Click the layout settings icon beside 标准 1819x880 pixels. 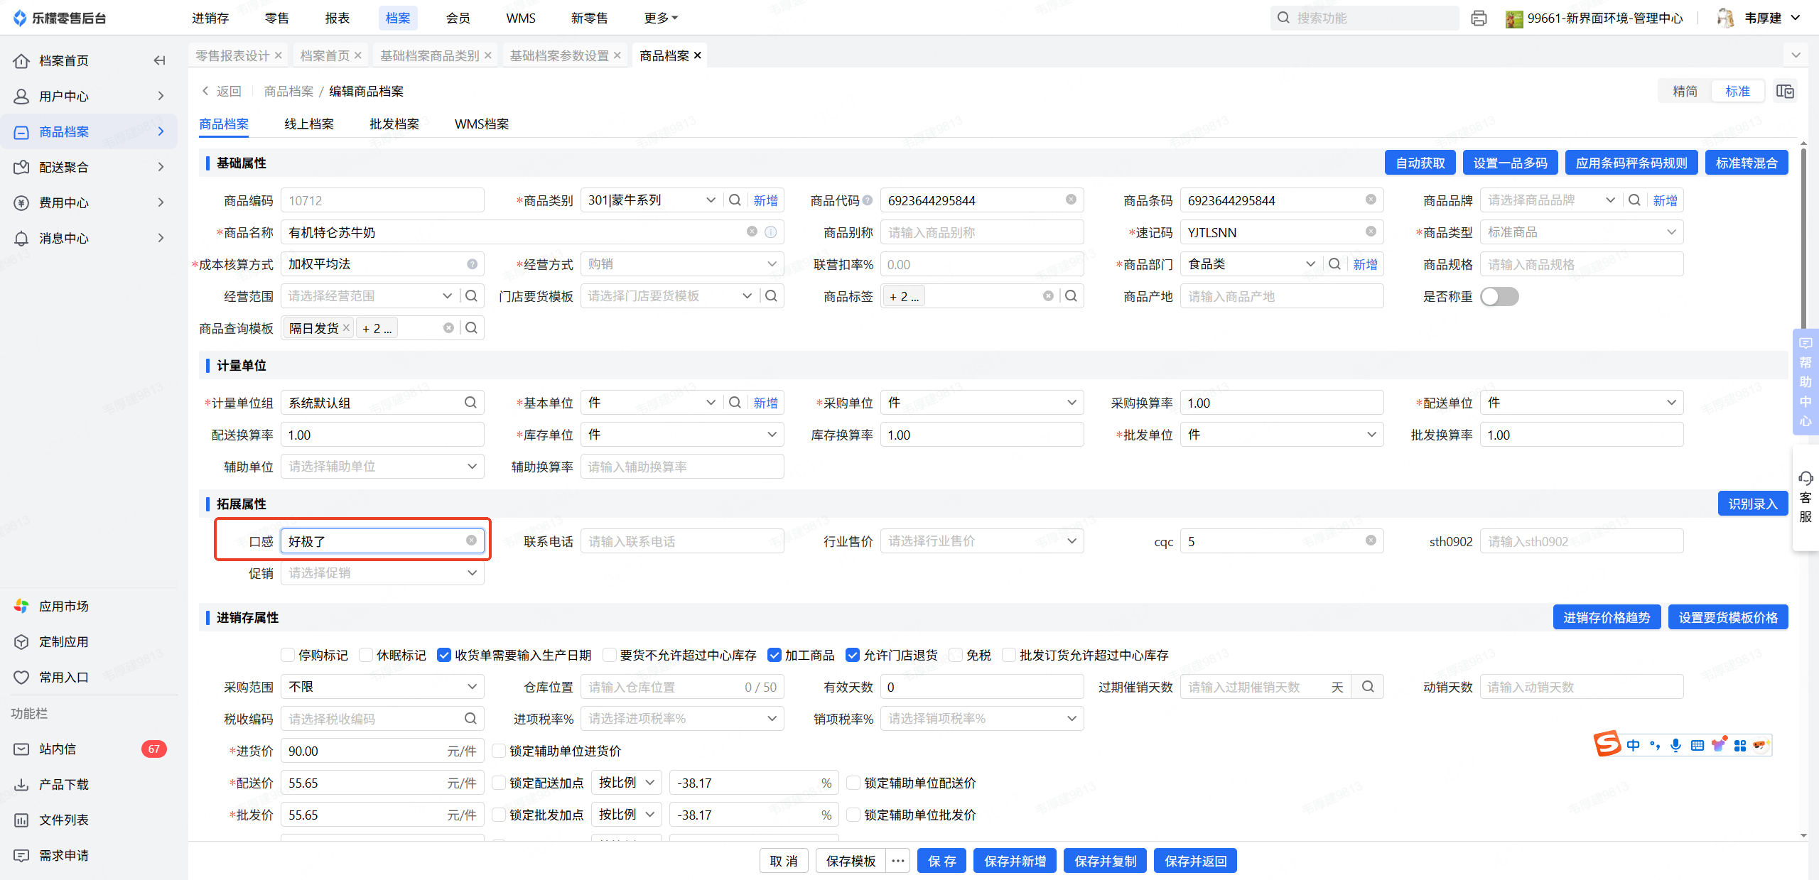coord(1785,91)
